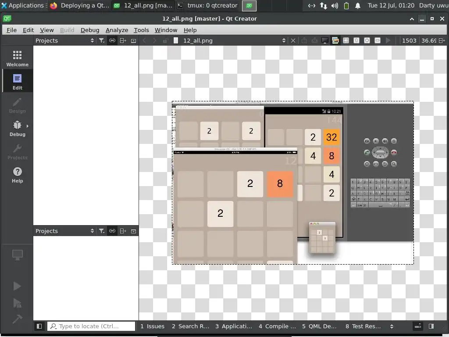This screenshot has width=449, height=337.
Task: Split the editor view
Action: (442, 41)
